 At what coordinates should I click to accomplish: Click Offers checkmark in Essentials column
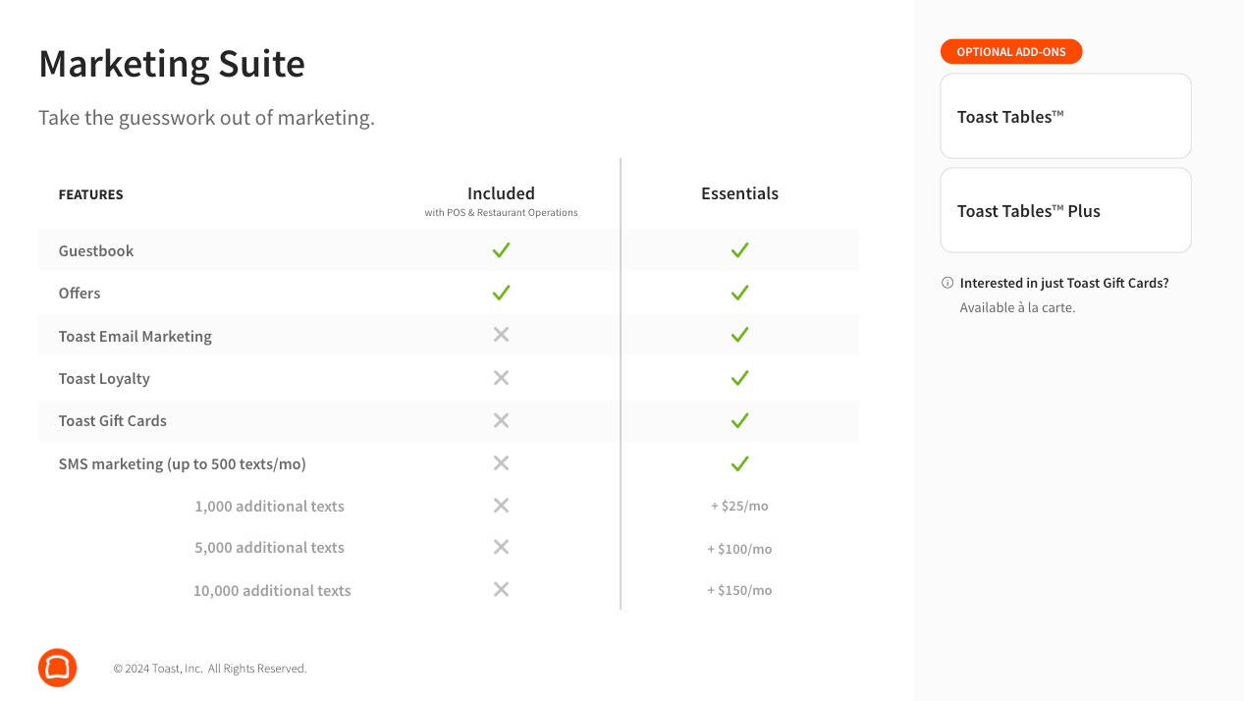click(x=739, y=293)
